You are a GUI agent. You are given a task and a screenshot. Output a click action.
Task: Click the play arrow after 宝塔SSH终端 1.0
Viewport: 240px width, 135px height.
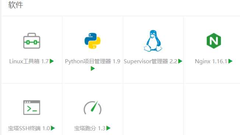pos(53,128)
